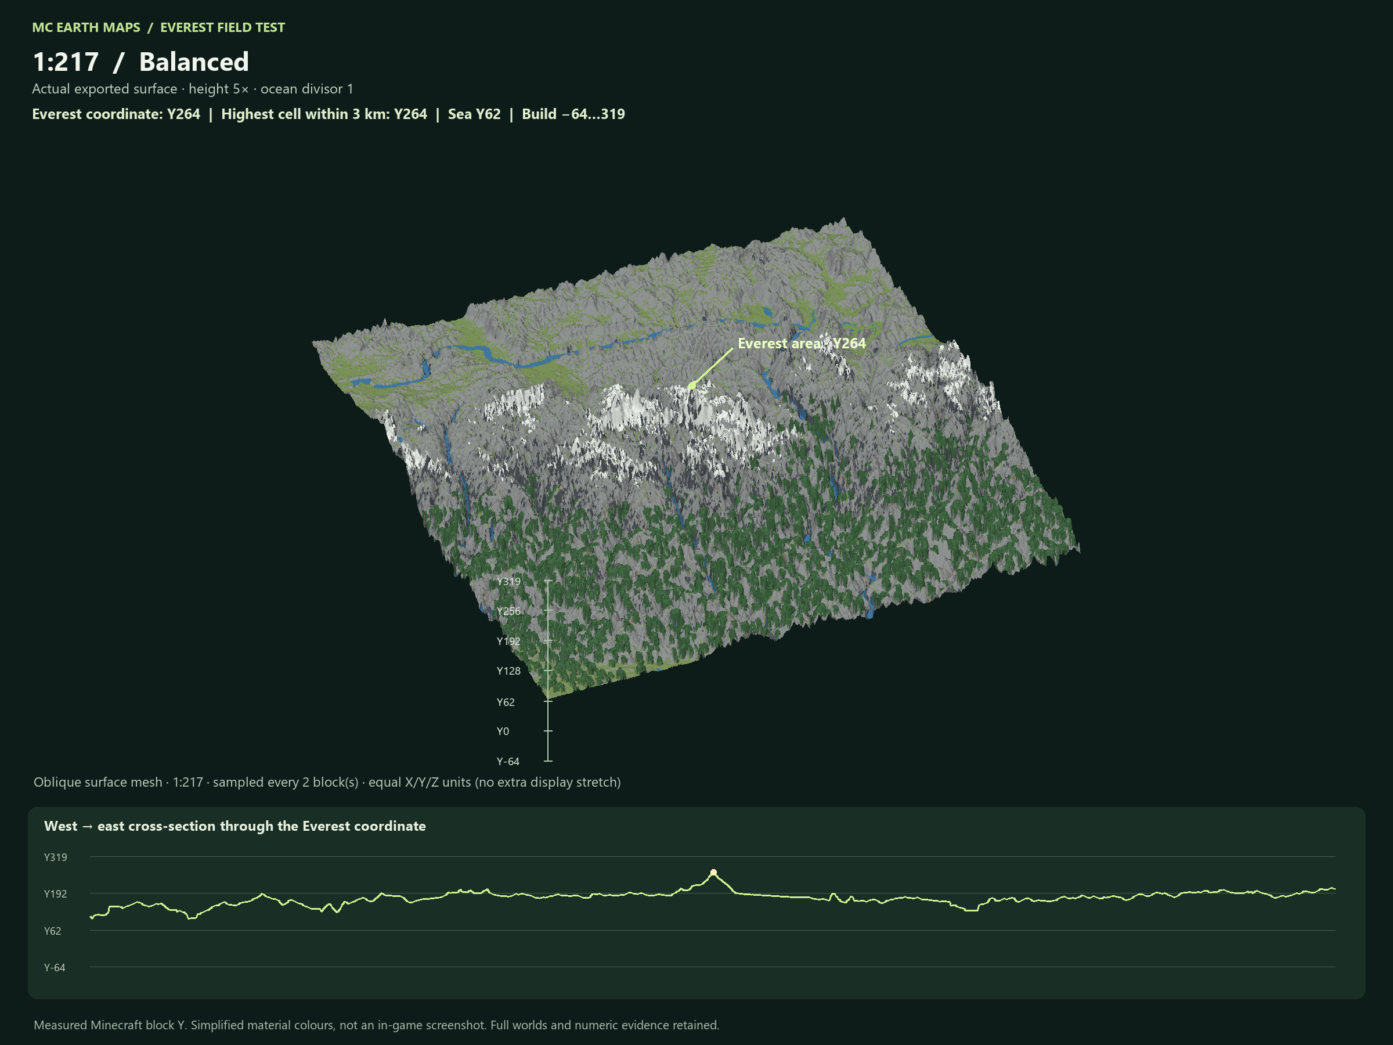Click the 'Measured Minecraft block Y' footnote

pos(376,1025)
